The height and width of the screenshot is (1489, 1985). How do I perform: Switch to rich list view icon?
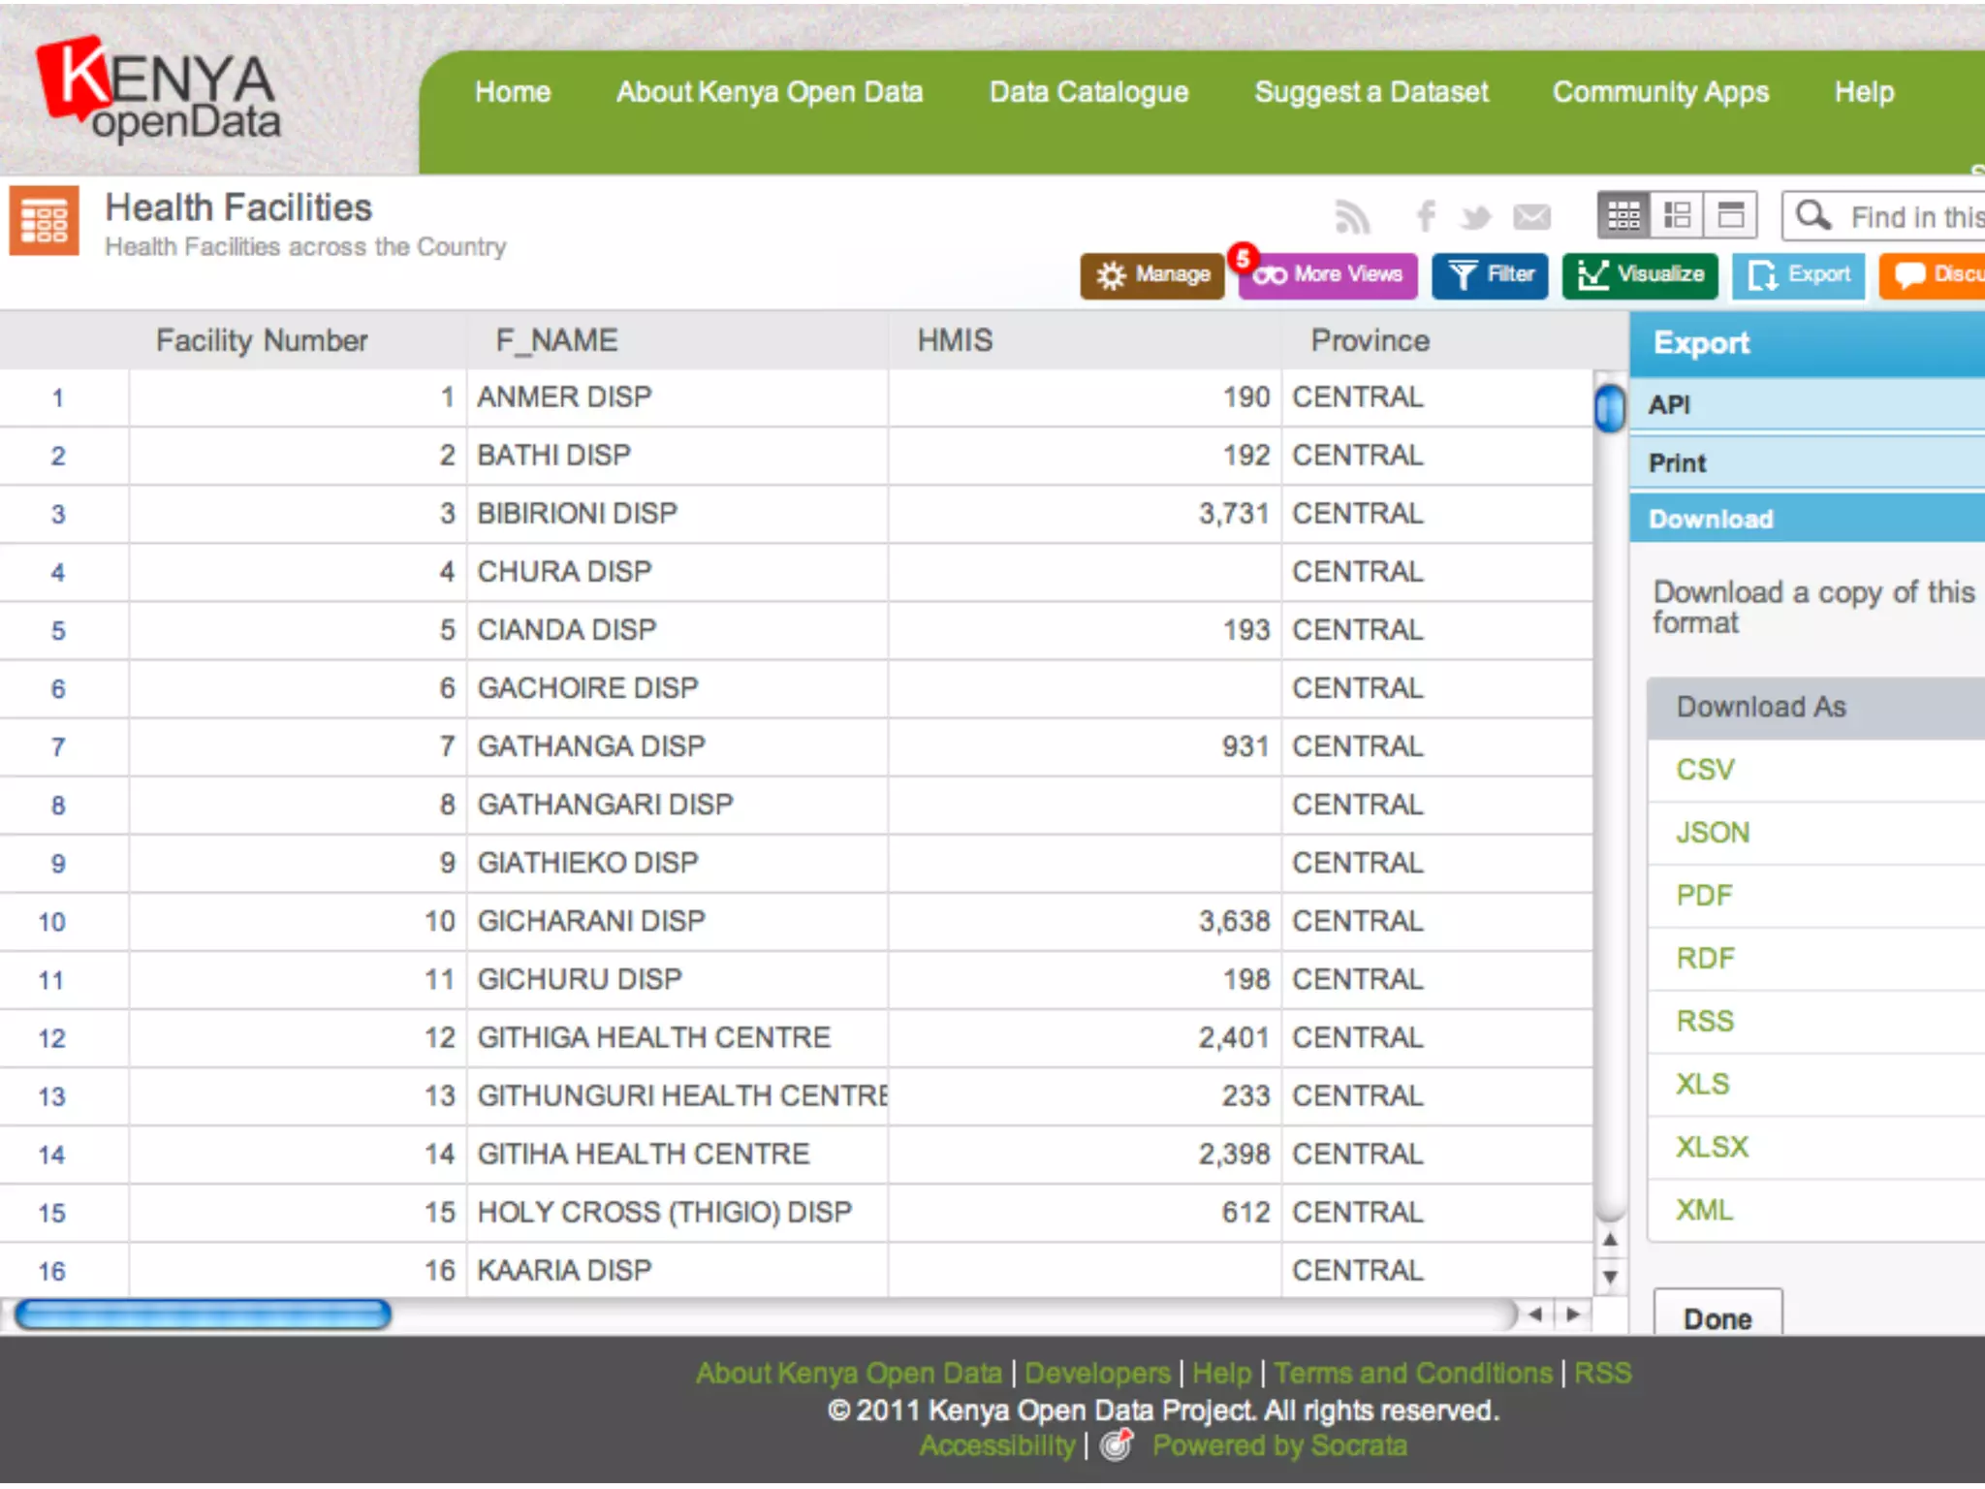(x=1678, y=215)
